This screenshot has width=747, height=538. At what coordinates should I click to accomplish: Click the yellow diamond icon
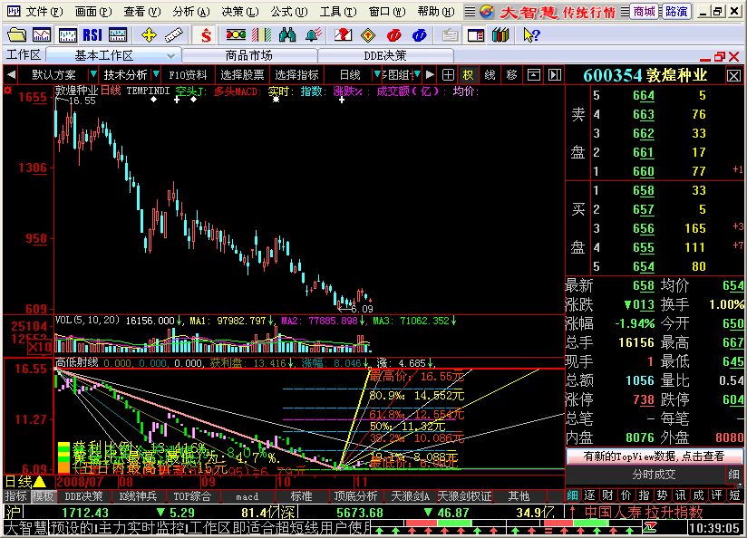[368, 34]
